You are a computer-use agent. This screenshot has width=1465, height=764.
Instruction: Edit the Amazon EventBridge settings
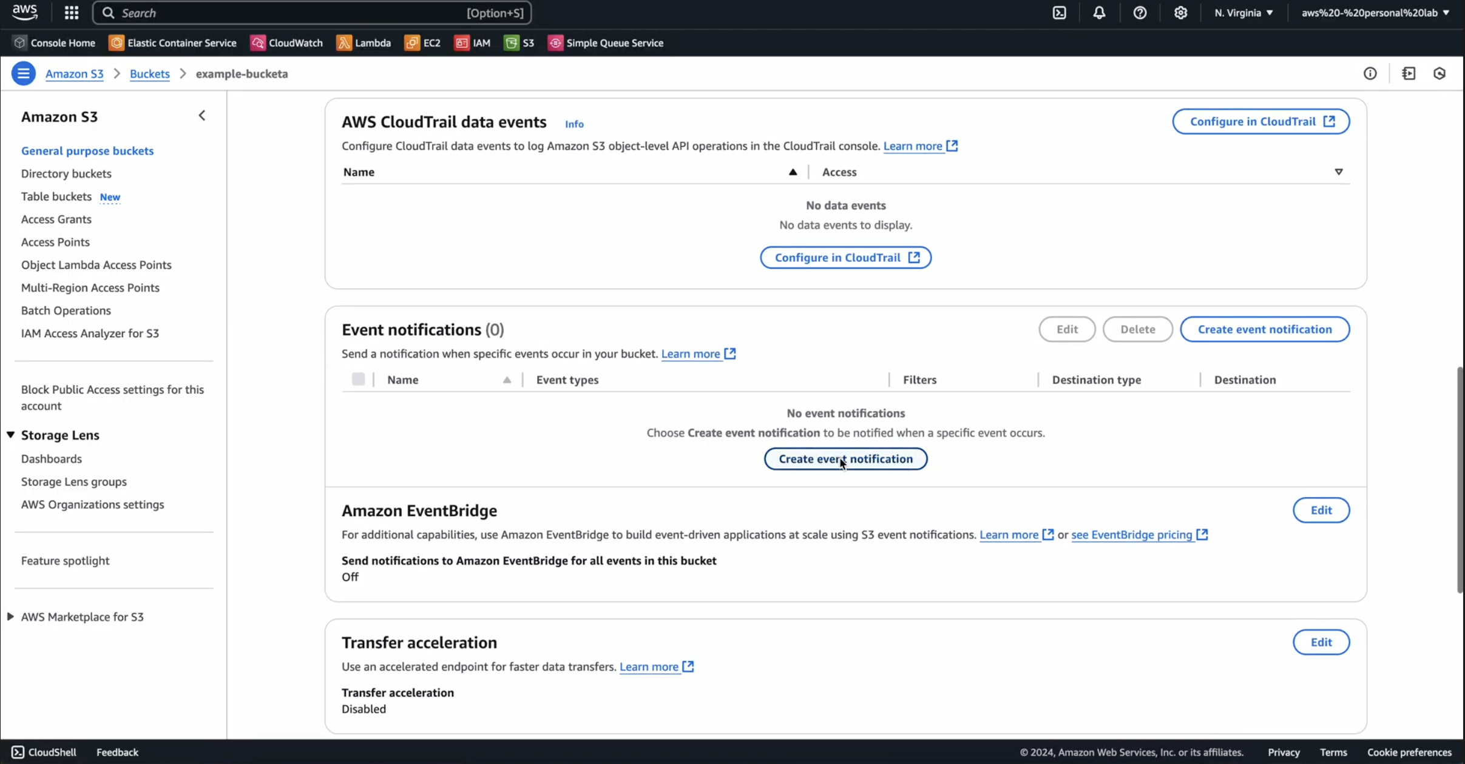click(x=1321, y=510)
